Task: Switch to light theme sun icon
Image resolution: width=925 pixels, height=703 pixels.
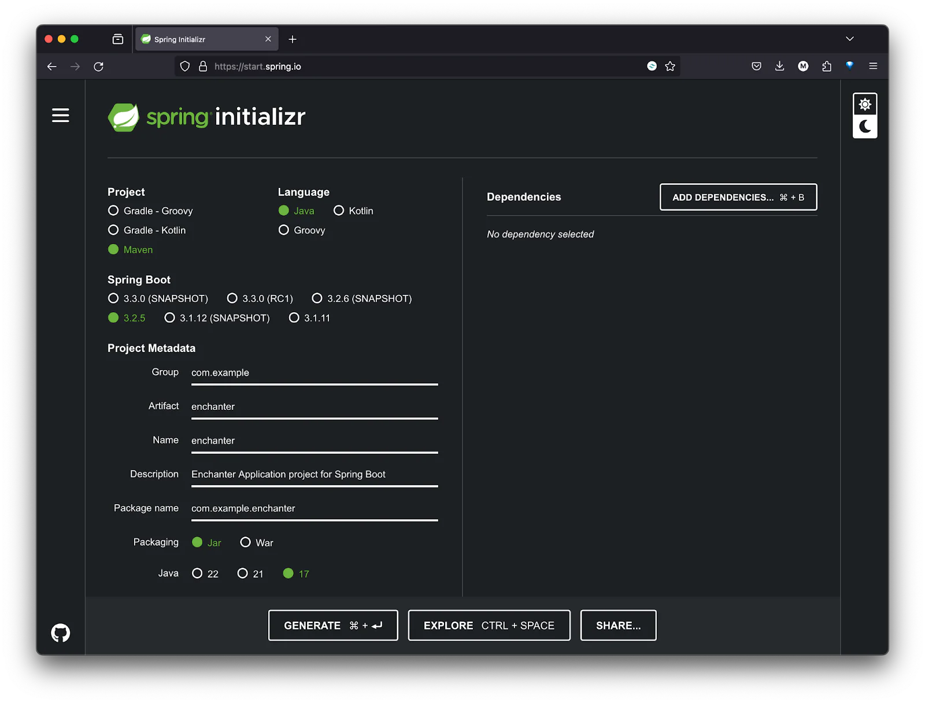Action: click(865, 105)
